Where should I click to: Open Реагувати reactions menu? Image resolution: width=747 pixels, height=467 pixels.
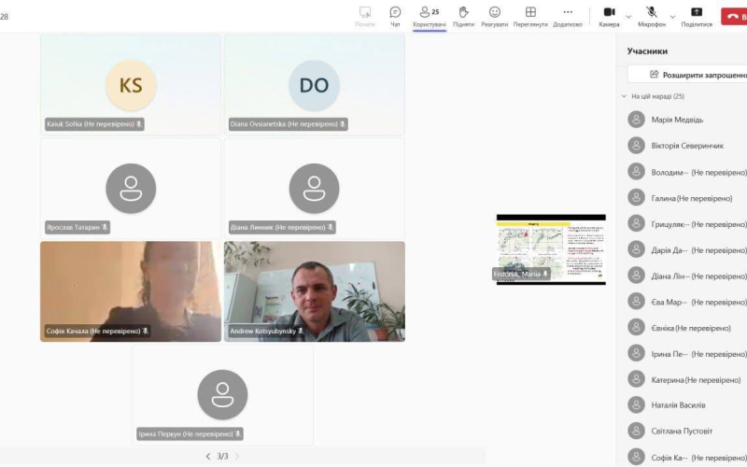pos(494,15)
